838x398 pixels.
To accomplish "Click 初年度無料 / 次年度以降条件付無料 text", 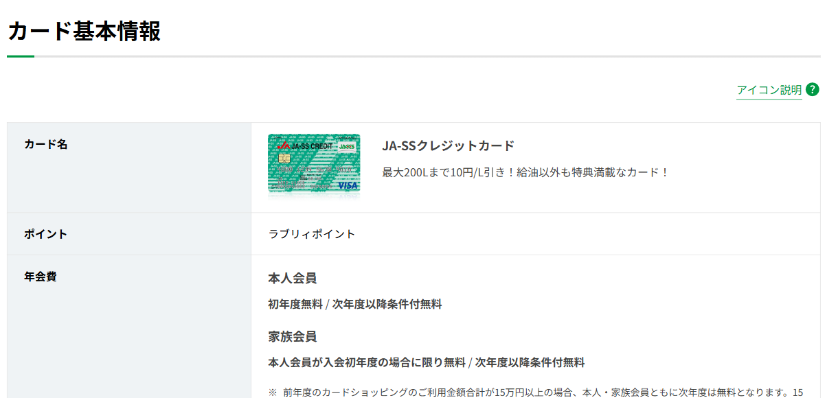I will coord(355,304).
